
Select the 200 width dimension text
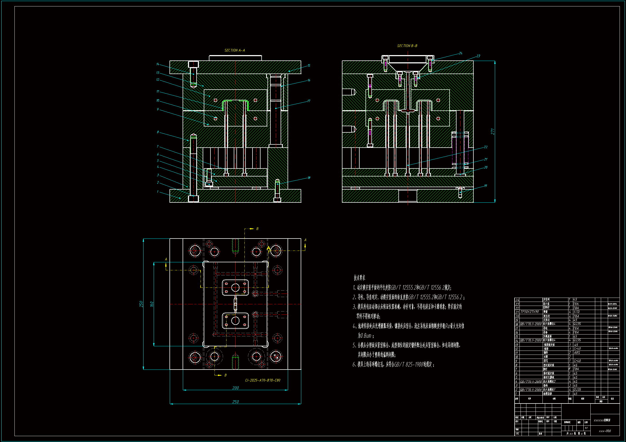pyautogui.click(x=235, y=388)
